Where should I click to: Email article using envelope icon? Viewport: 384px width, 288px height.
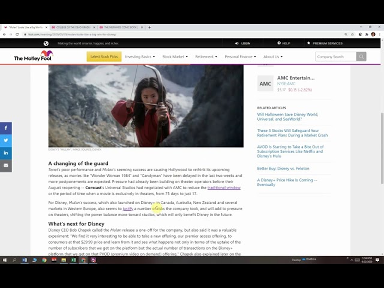(5, 166)
